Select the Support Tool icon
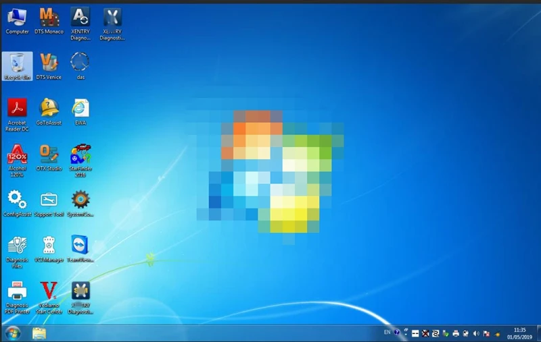The width and height of the screenshot is (541, 342). point(49,204)
